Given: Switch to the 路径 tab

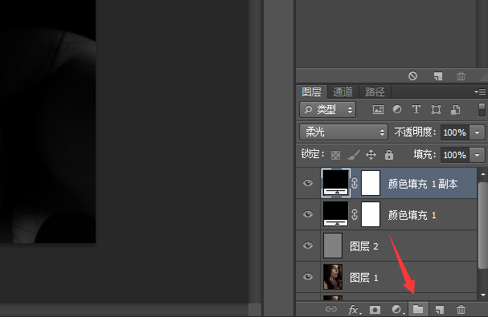Looking at the screenshot, I should coord(375,91).
